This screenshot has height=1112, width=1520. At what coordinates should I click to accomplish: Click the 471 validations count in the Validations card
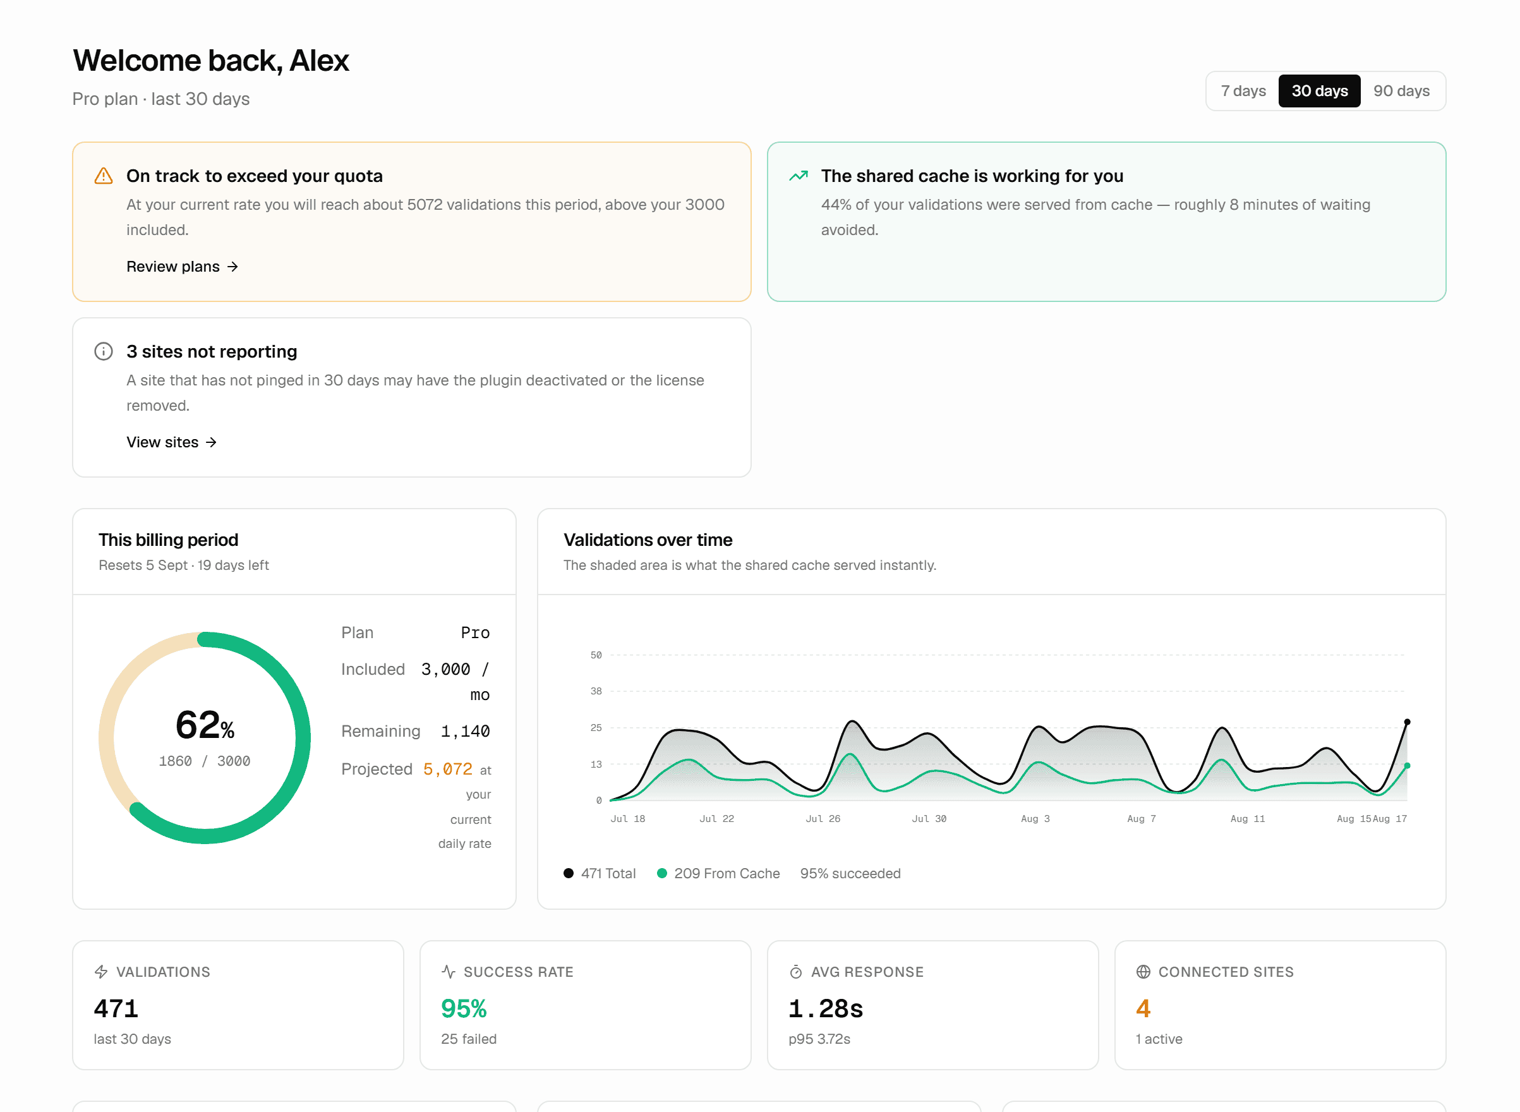click(116, 1008)
